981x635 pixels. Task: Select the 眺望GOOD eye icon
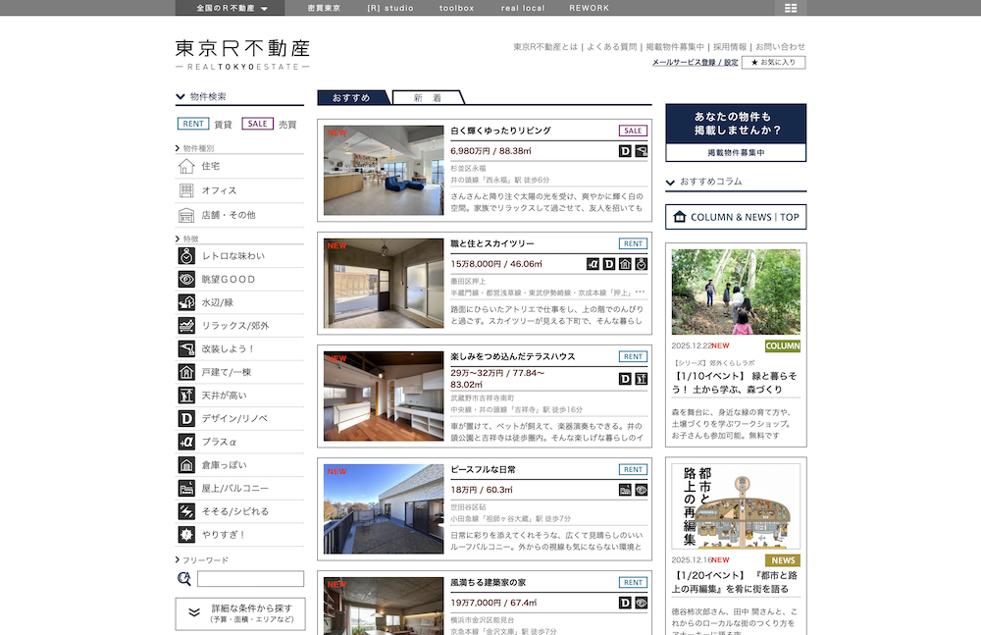point(185,279)
